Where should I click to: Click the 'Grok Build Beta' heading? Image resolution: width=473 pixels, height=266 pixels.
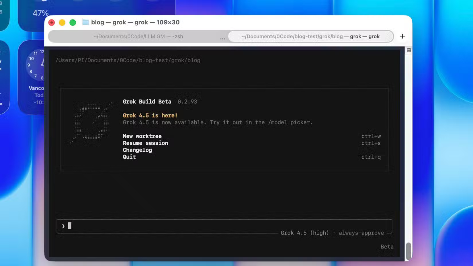(x=147, y=101)
